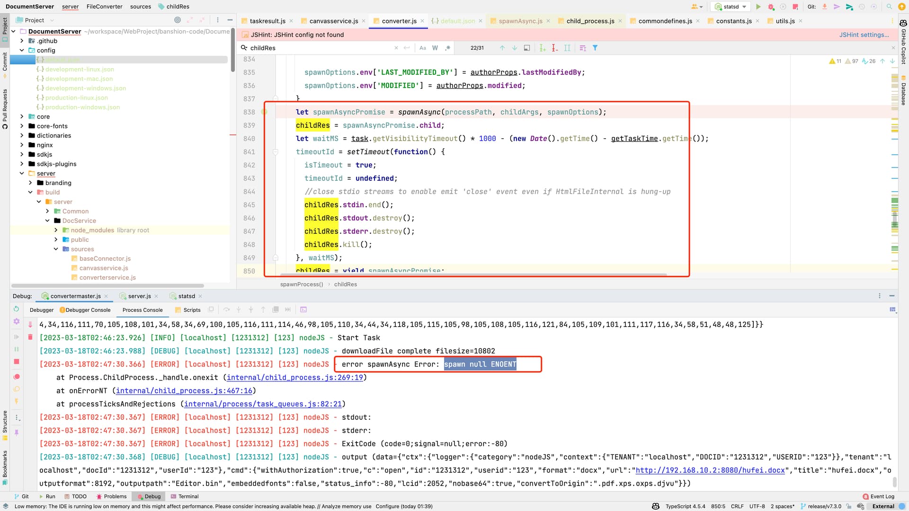Click the select opened file target icon
This screenshot has width=909, height=511.
[x=178, y=20]
